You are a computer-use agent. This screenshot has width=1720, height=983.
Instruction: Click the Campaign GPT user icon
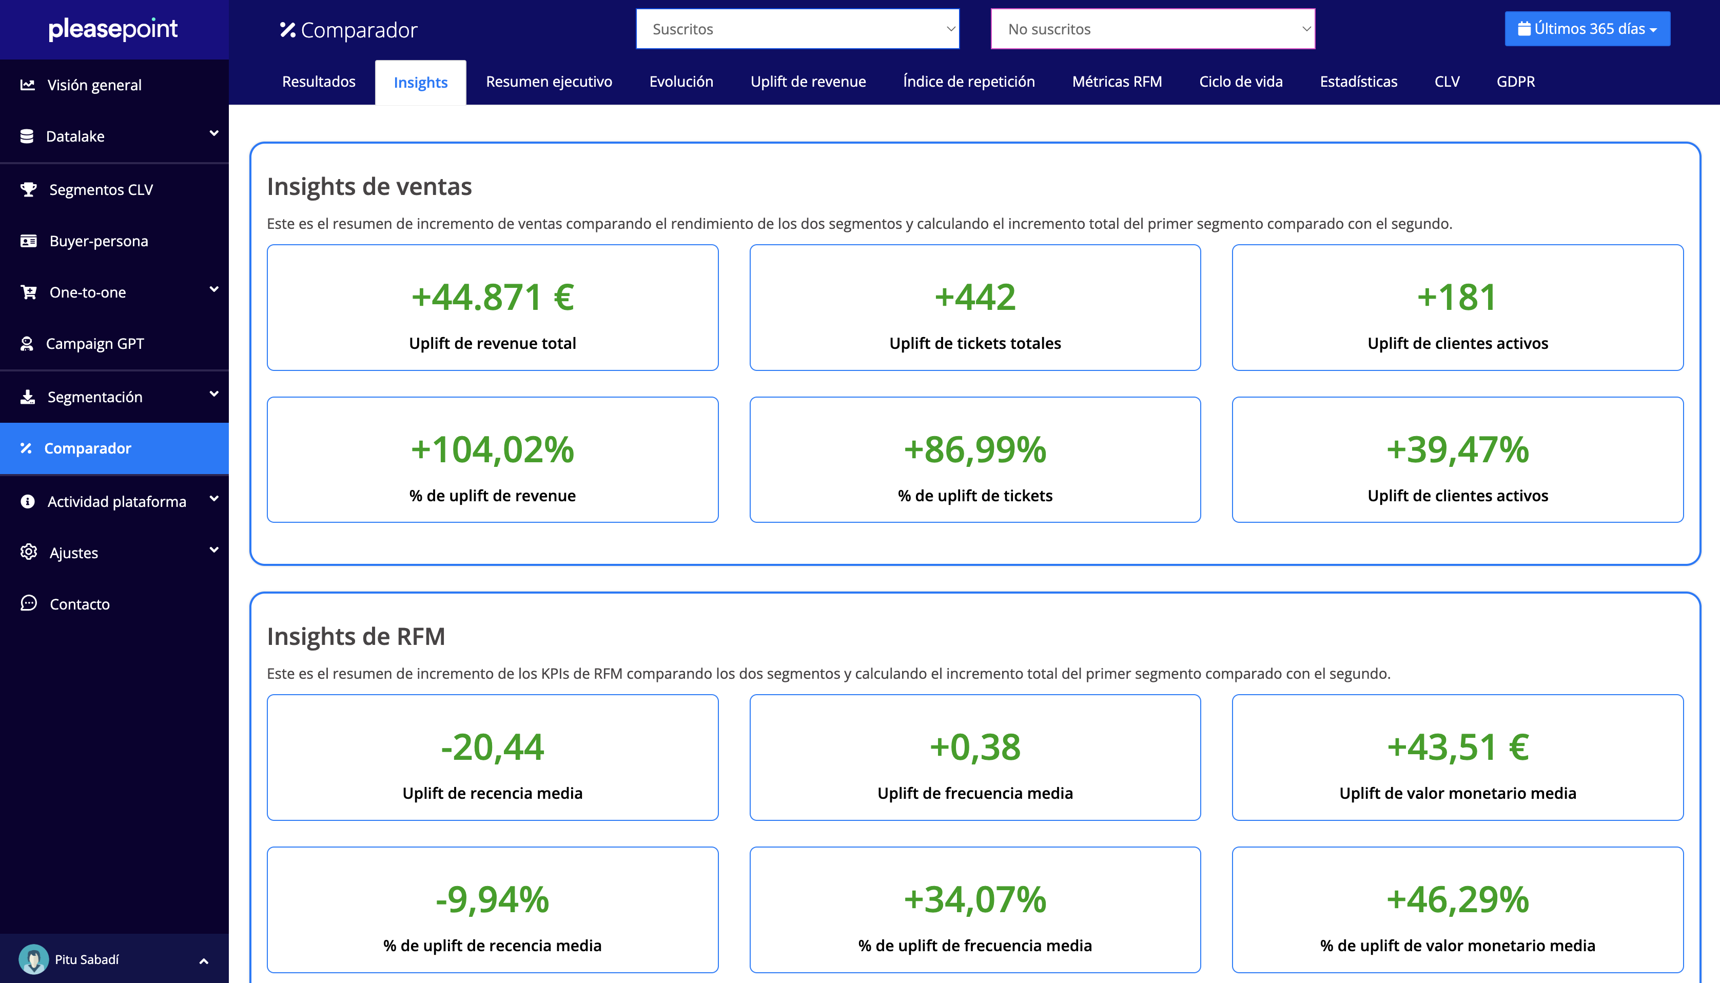[x=27, y=344]
